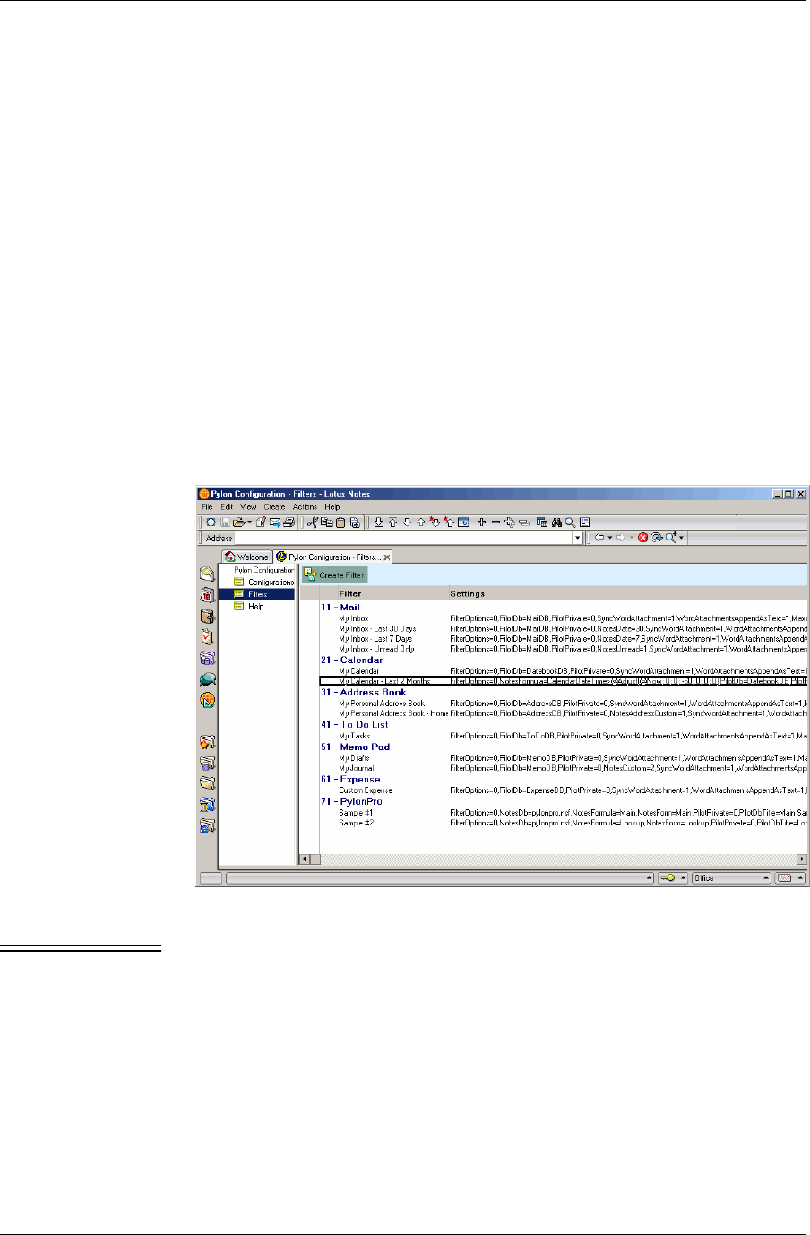Click the red Stop navigation icon
This screenshot has width=810, height=1235.
pyautogui.click(x=642, y=538)
